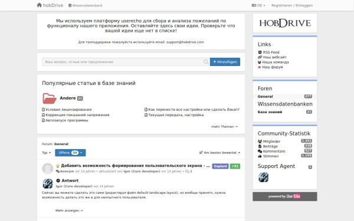Open Registrieren / Einloggen link
Image resolution: width=354 pixels, height=221 pixels.
point(292,5)
